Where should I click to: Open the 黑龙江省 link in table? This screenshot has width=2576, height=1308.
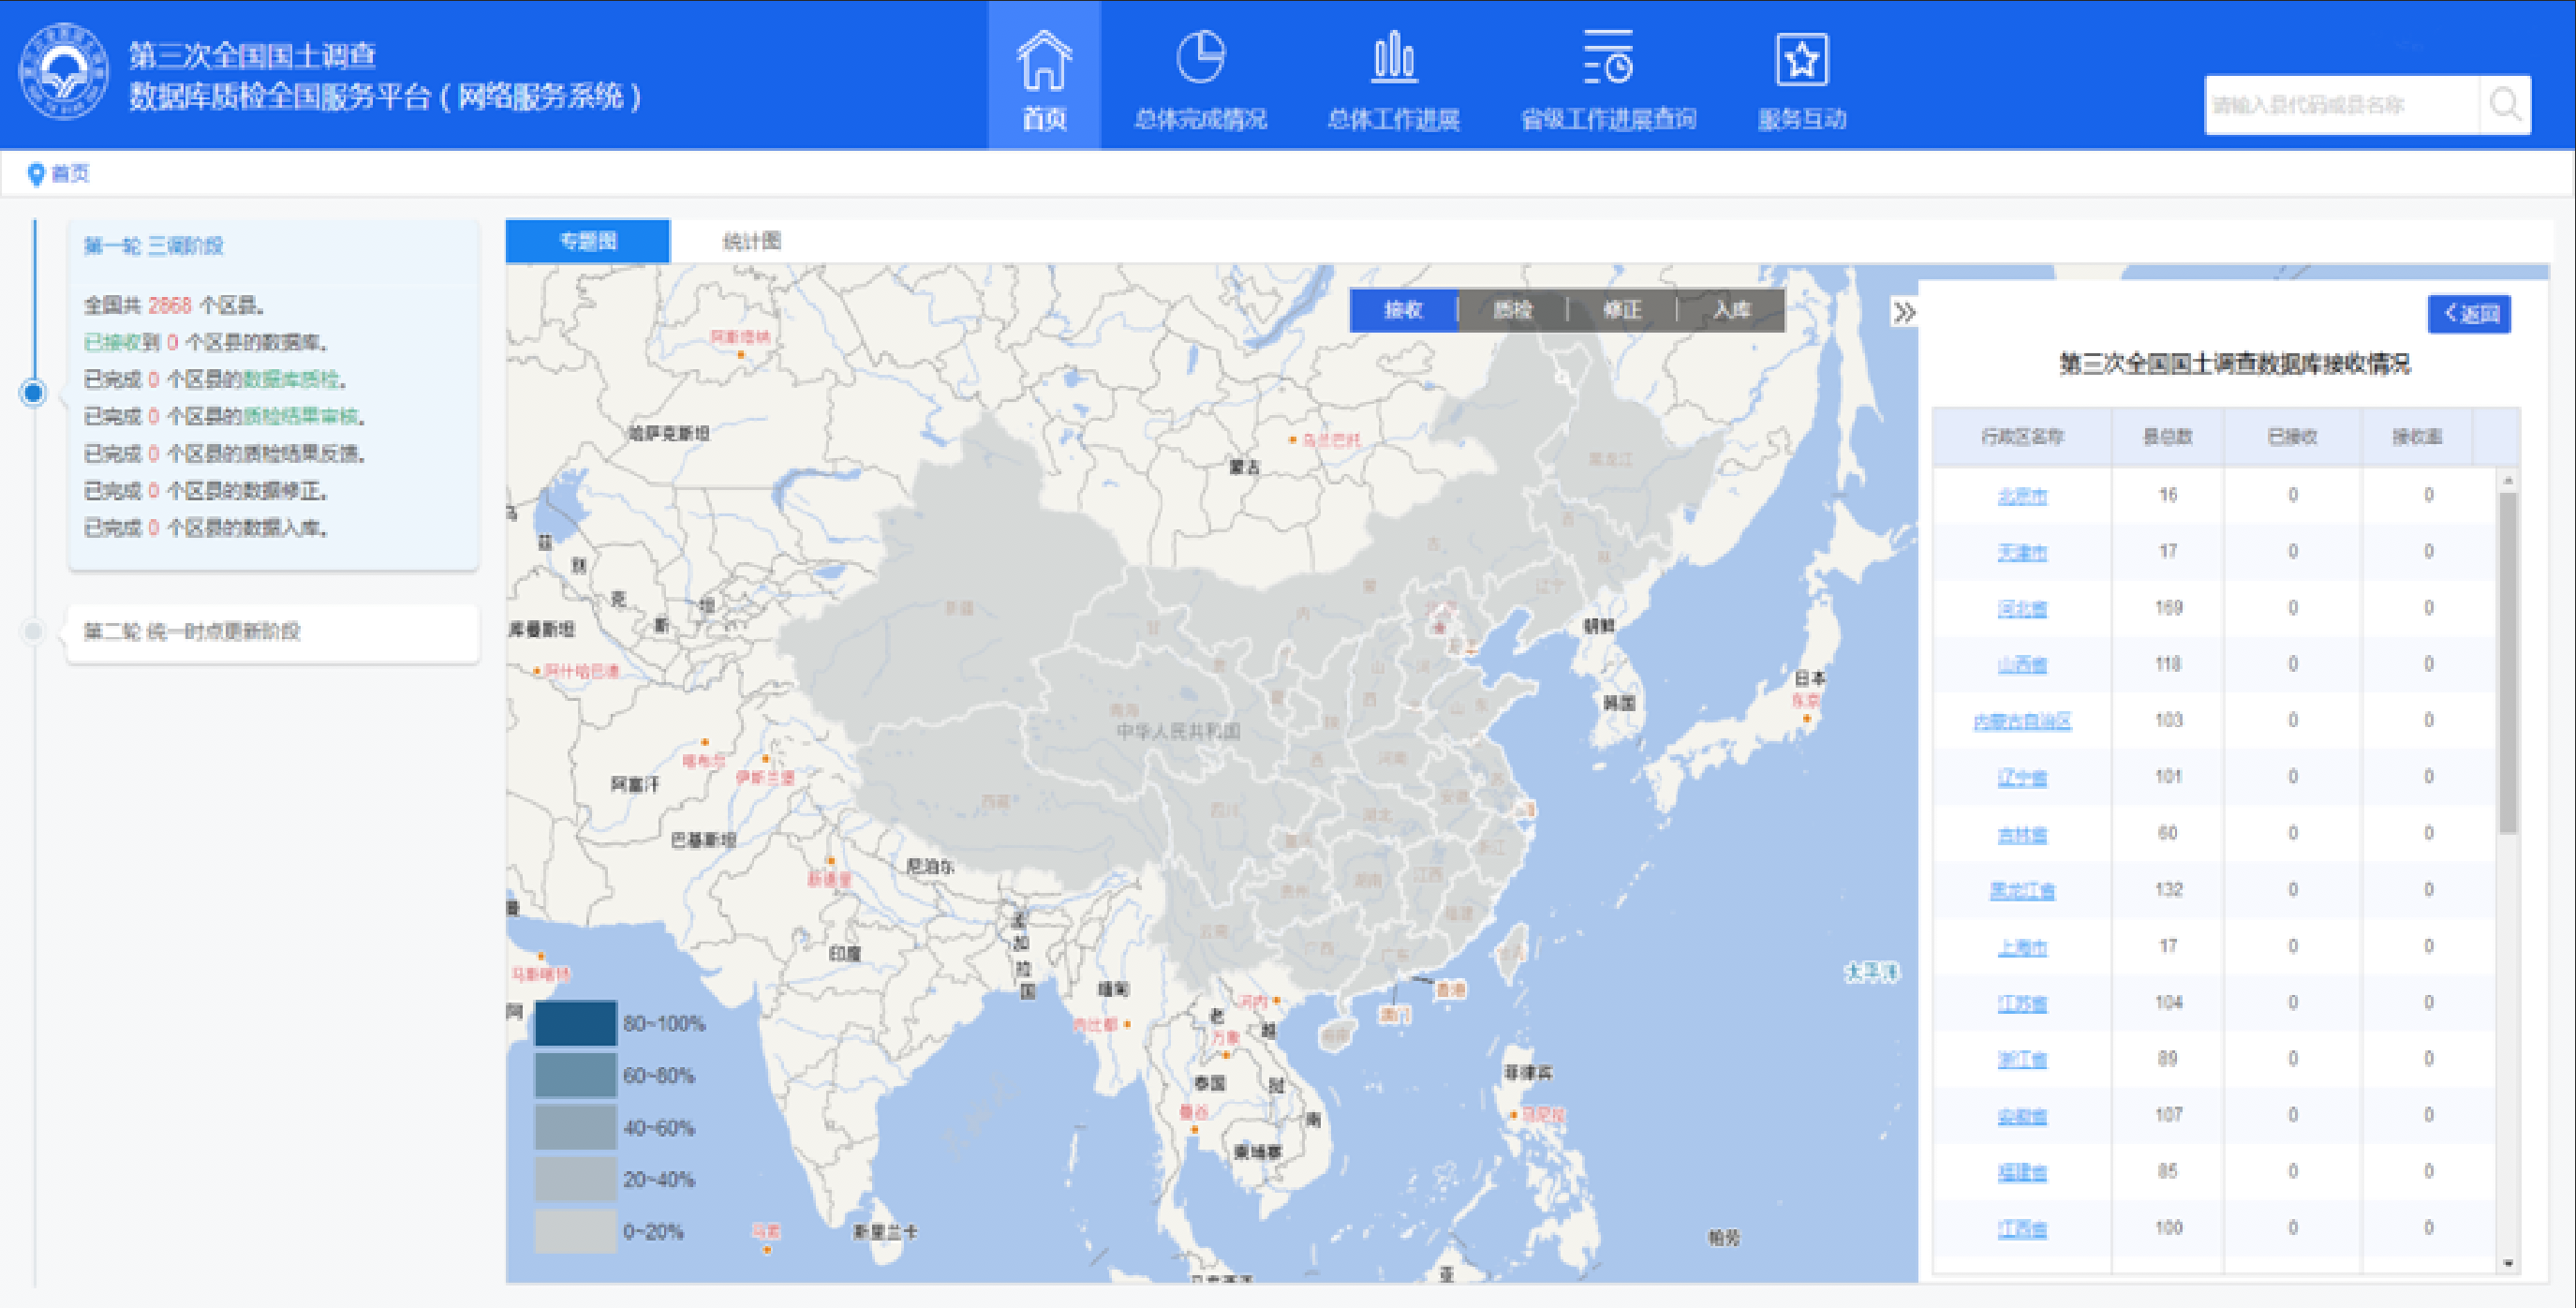(x=2022, y=890)
